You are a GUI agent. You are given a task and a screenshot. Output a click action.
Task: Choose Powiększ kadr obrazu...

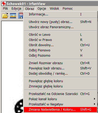61,68
